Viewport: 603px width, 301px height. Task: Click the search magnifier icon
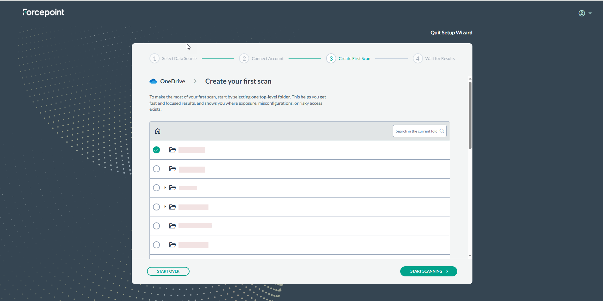click(442, 131)
